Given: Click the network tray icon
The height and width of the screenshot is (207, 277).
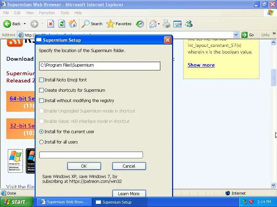Looking at the screenshot, I should 244,202.
